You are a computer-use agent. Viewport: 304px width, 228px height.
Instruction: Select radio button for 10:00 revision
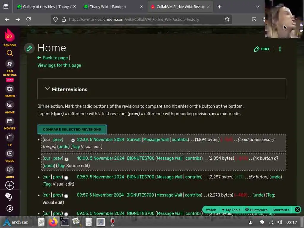(66, 159)
